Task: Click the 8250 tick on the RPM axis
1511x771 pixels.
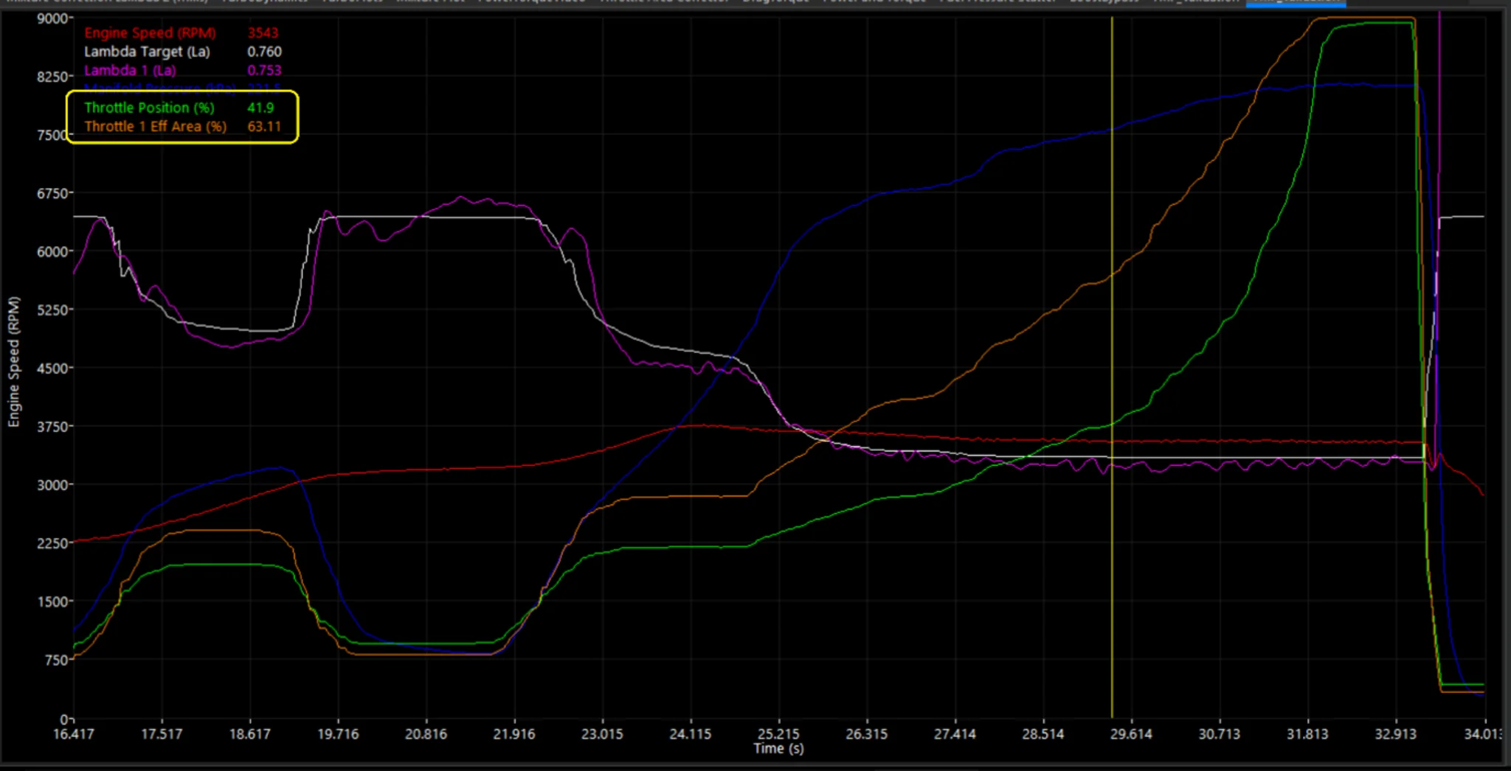Action: coord(53,77)
